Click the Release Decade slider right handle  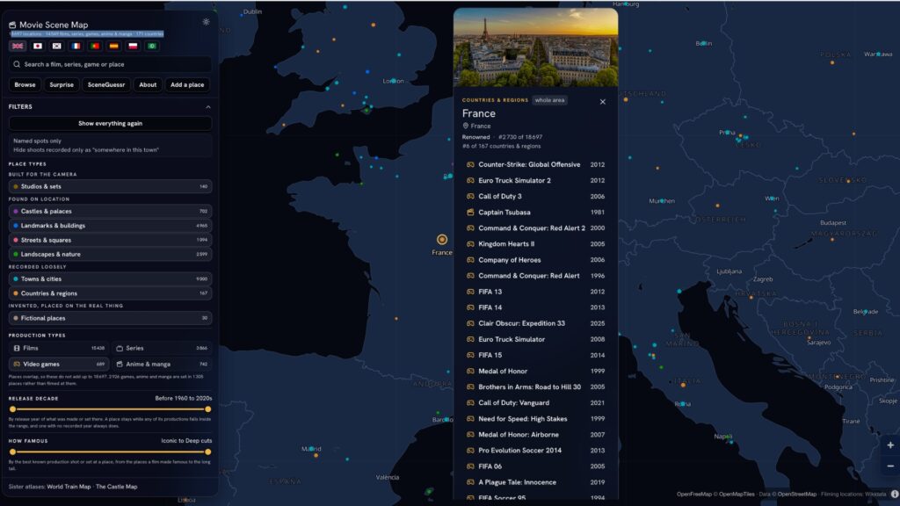pyautogui.click(x=207, y=409)
